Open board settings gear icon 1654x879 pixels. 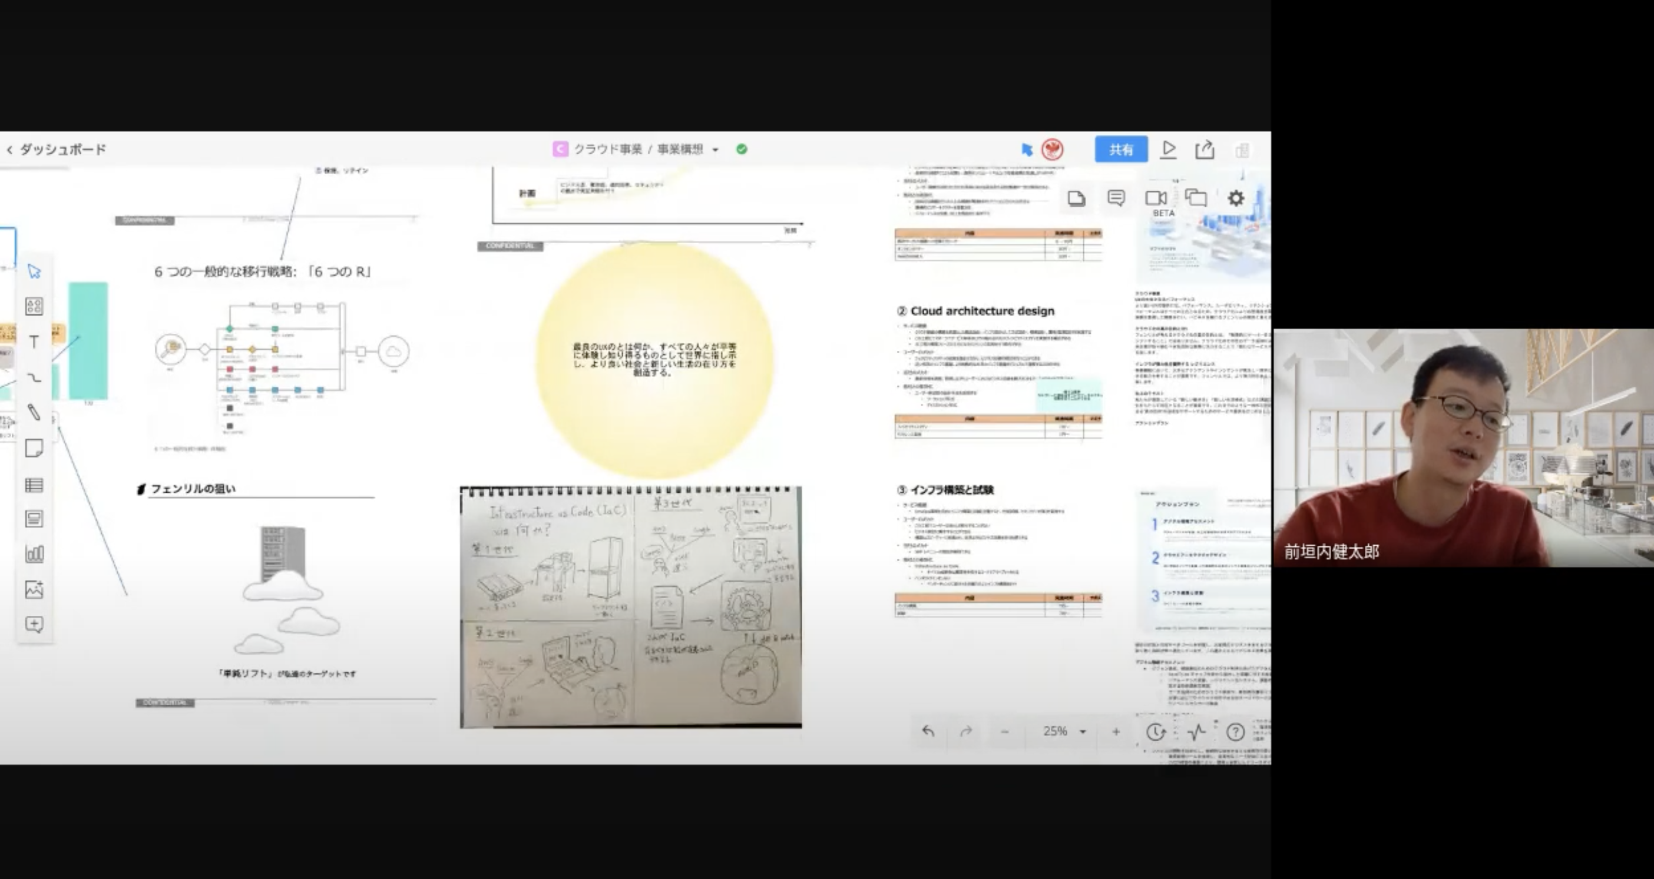(1235, 198)
